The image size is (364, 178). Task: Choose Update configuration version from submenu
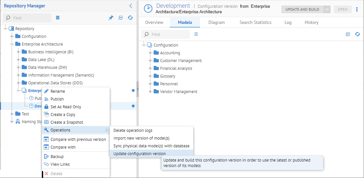(139, 154)
